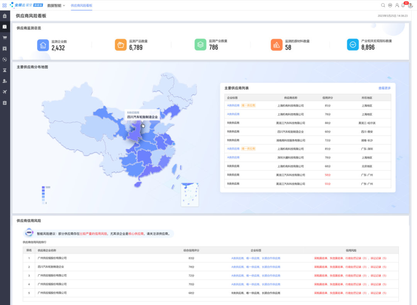This screenshot has width=417, height=305.
Task: Click the 58分 credit score in supplier list
Action: (x=328, y=175)
